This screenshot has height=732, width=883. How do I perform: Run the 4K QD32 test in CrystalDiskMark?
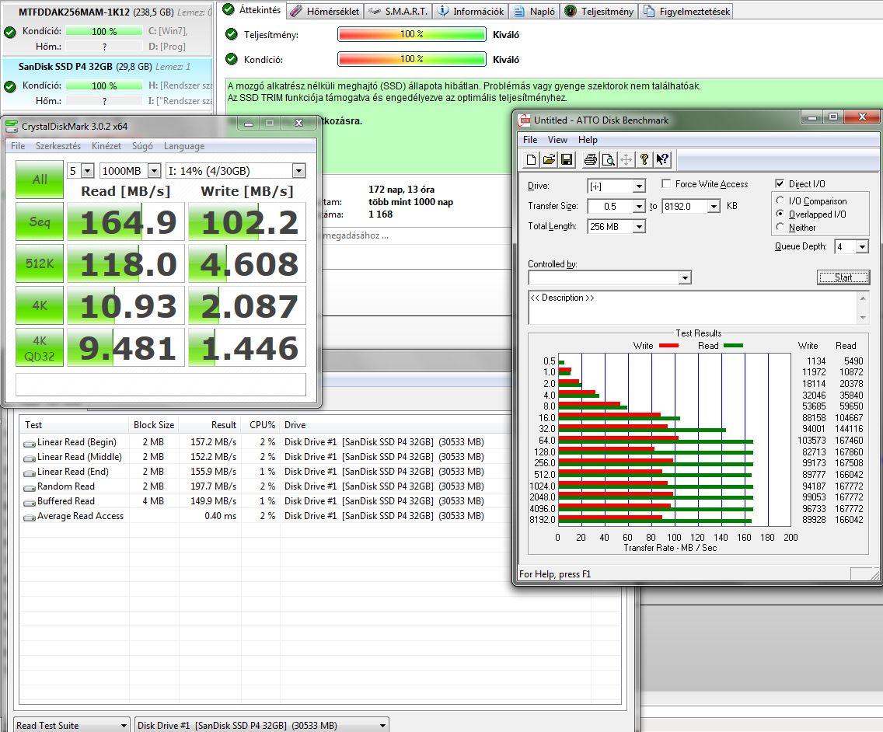40,348
